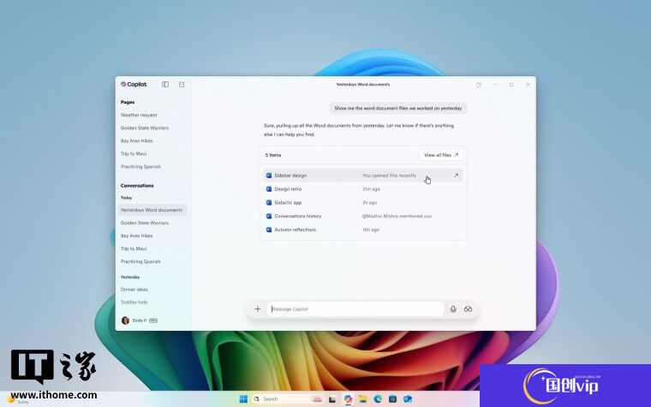Image resolution: width=651 pixels, height=407 pixels.
Task: Select Yesterdays Word documents conversation in sidebar
Action: pyautogui.click(x=152, y=210)
